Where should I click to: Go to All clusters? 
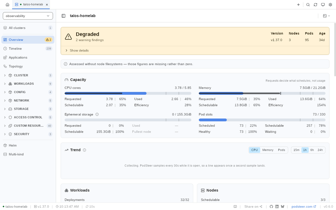pyautogui.click(x=28, y=28)
